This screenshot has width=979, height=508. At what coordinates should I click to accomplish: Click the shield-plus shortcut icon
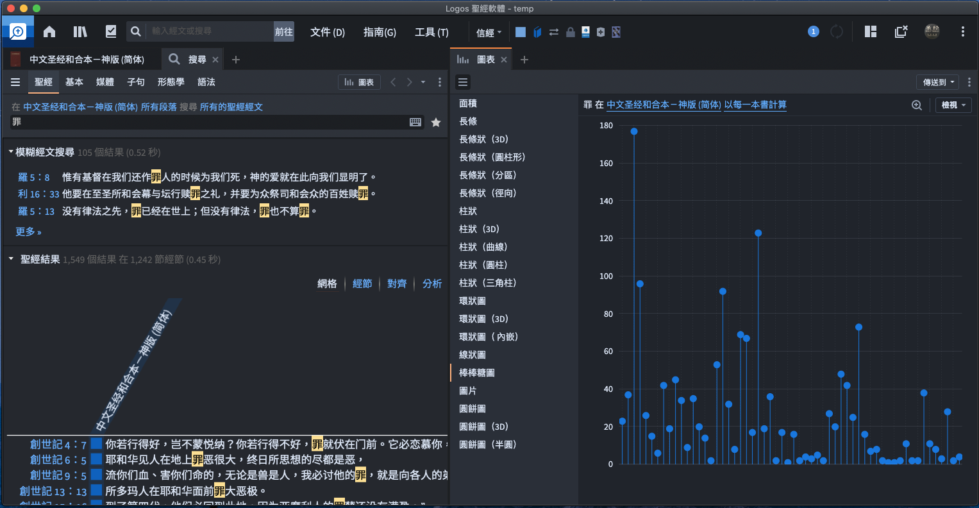[x=601, y=32]
